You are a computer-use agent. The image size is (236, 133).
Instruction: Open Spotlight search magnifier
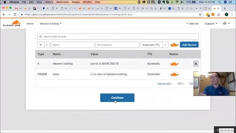(220, 2)
